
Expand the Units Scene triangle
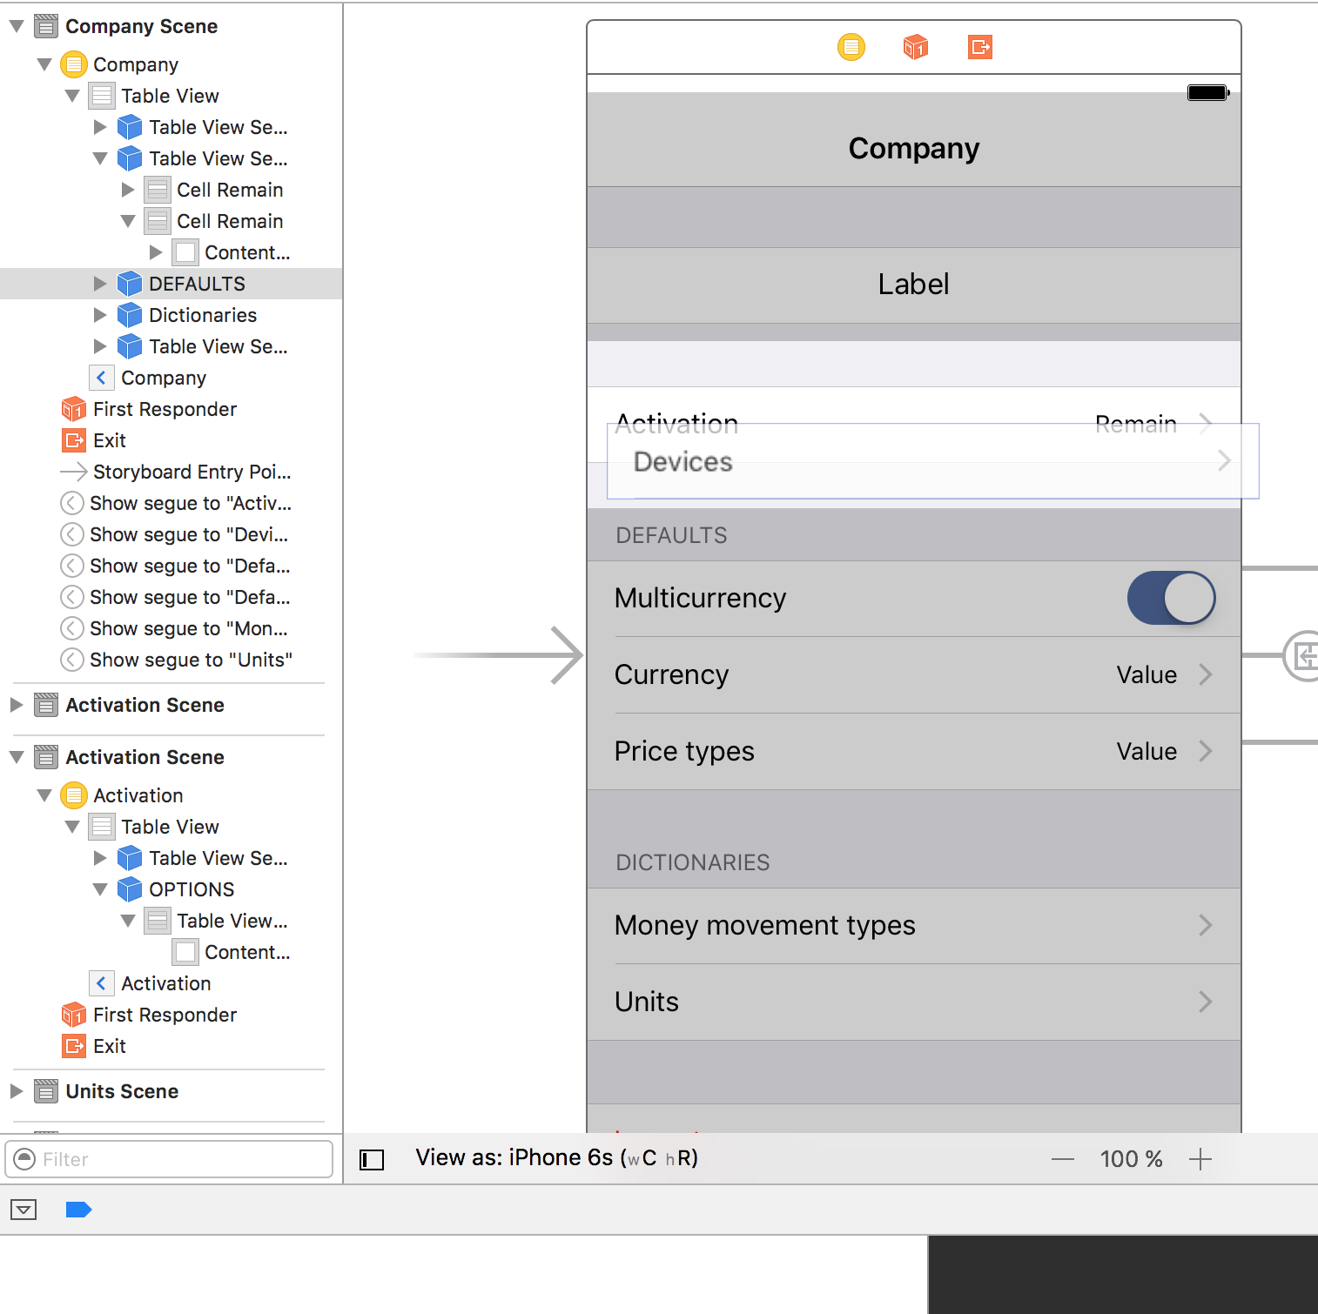coord(17,1091)
